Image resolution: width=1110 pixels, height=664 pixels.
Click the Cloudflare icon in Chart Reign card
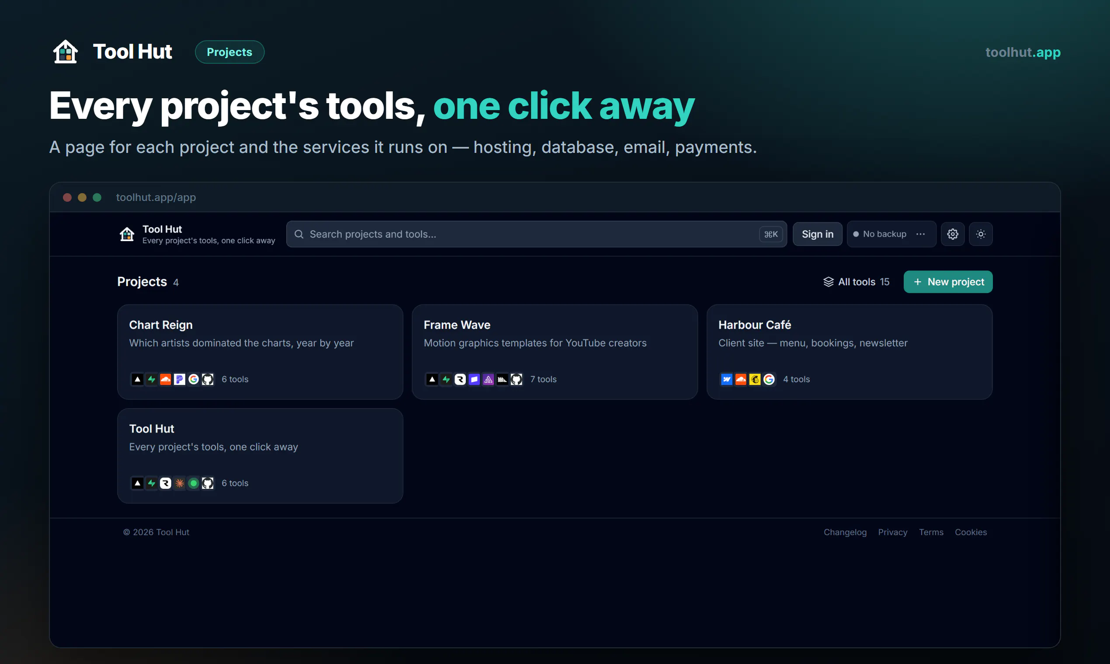(x=166, y=380)
